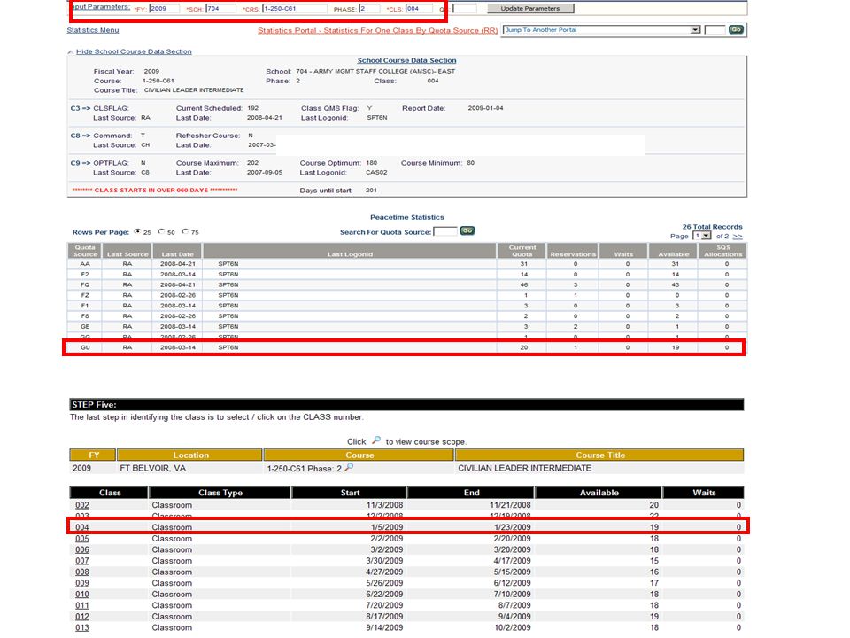Click into the CRS input field
This screenshot has width=850, height=638.
(294, 9)
